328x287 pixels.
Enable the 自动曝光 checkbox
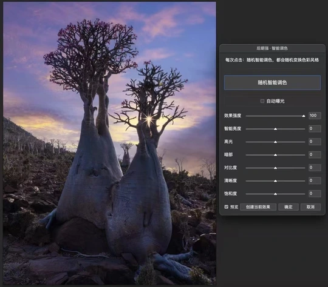[x=262, y=101]
